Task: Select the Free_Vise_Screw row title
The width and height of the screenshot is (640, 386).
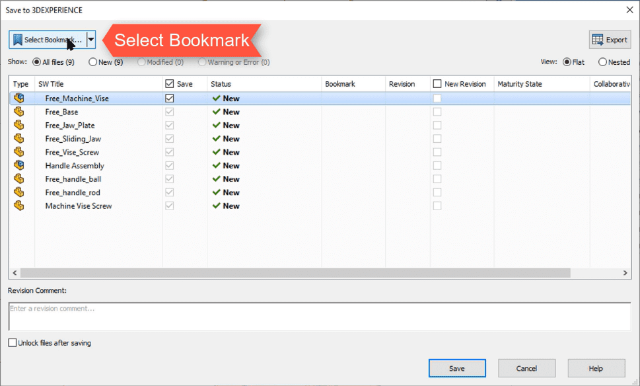Action: point(72,153)
